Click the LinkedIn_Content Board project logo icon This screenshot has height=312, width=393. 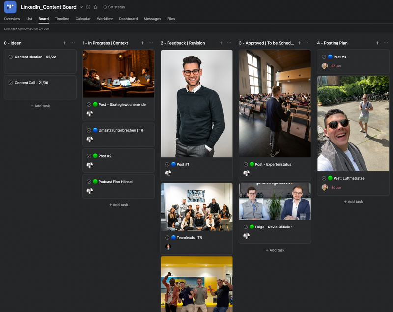[10, 7]
